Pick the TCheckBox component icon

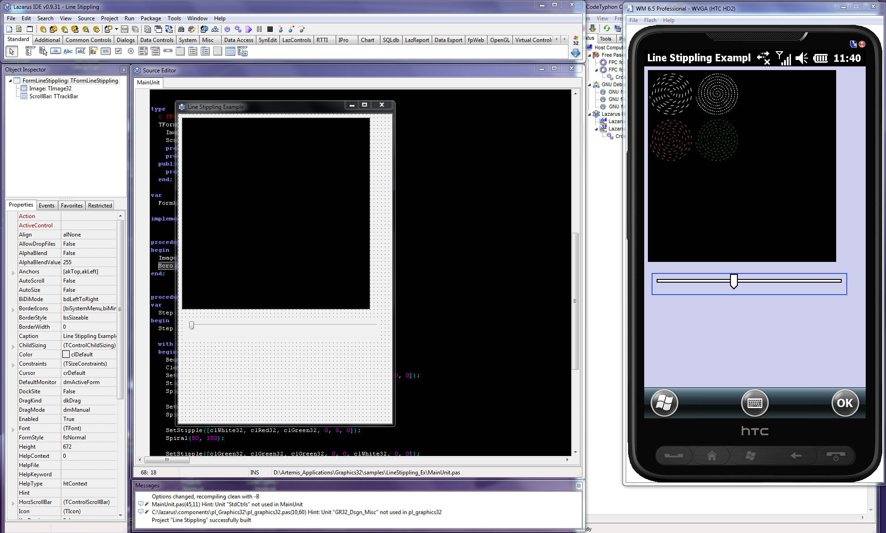118,51
